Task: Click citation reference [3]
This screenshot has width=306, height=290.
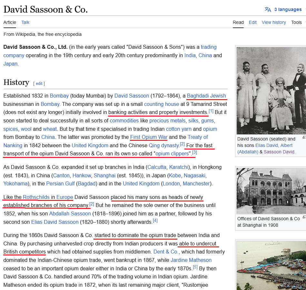Action: coord(194,152)
